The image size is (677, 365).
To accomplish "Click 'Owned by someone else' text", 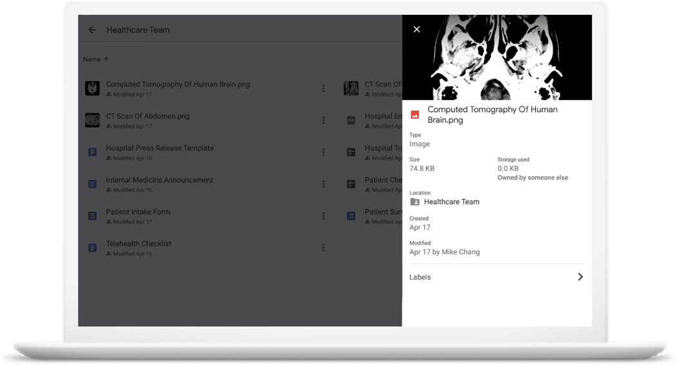I will (x=533, y=177).
